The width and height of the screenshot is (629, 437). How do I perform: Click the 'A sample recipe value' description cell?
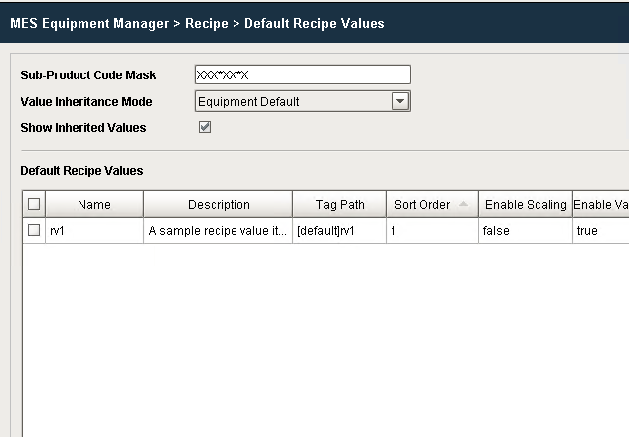pyautogui.click(x=218, y=231)
